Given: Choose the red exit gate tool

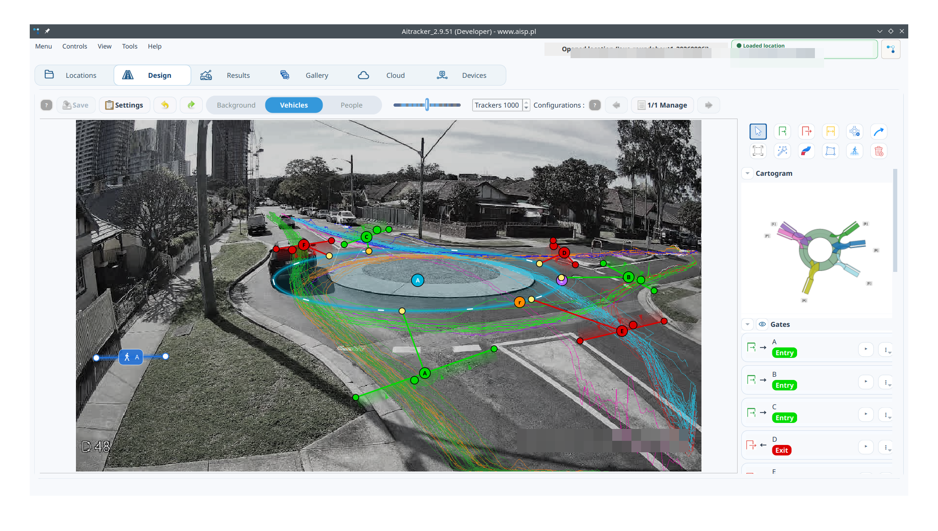Looking at the screenshot, I should click(x=806, y=132).
